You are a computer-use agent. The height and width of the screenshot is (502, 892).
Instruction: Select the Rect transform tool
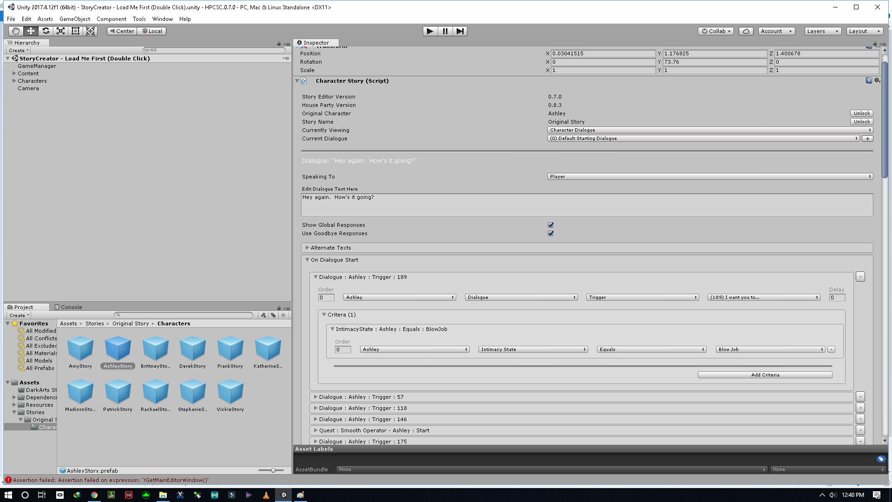pyautogui.click(x=75, y=31)
